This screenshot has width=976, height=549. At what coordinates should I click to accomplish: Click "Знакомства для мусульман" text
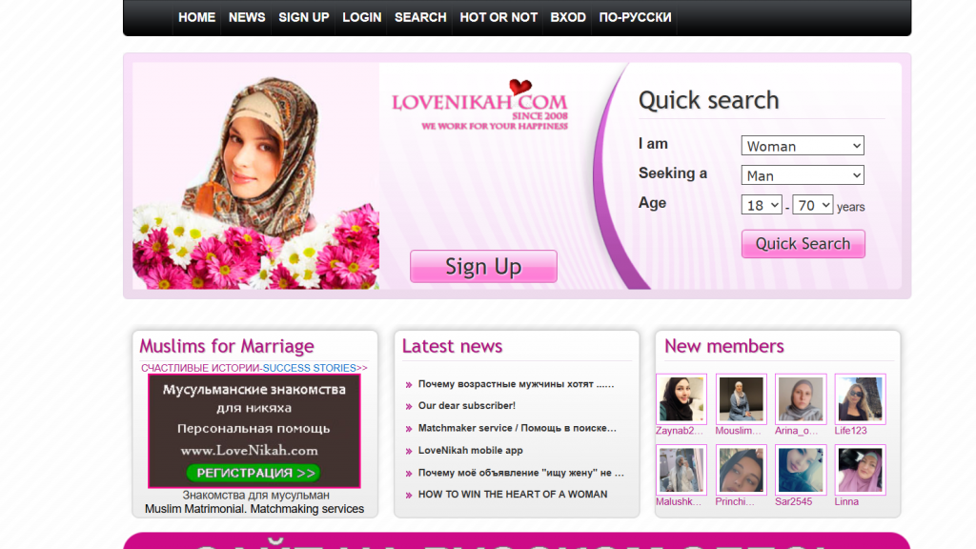coord(255,496)
